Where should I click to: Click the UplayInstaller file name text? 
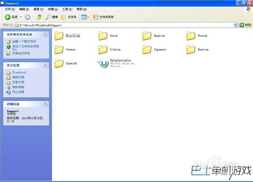(x=120, y=60)
